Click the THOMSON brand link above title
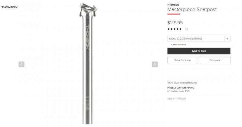The width and height of the screenshot is (242, 127). pos(173,5)
